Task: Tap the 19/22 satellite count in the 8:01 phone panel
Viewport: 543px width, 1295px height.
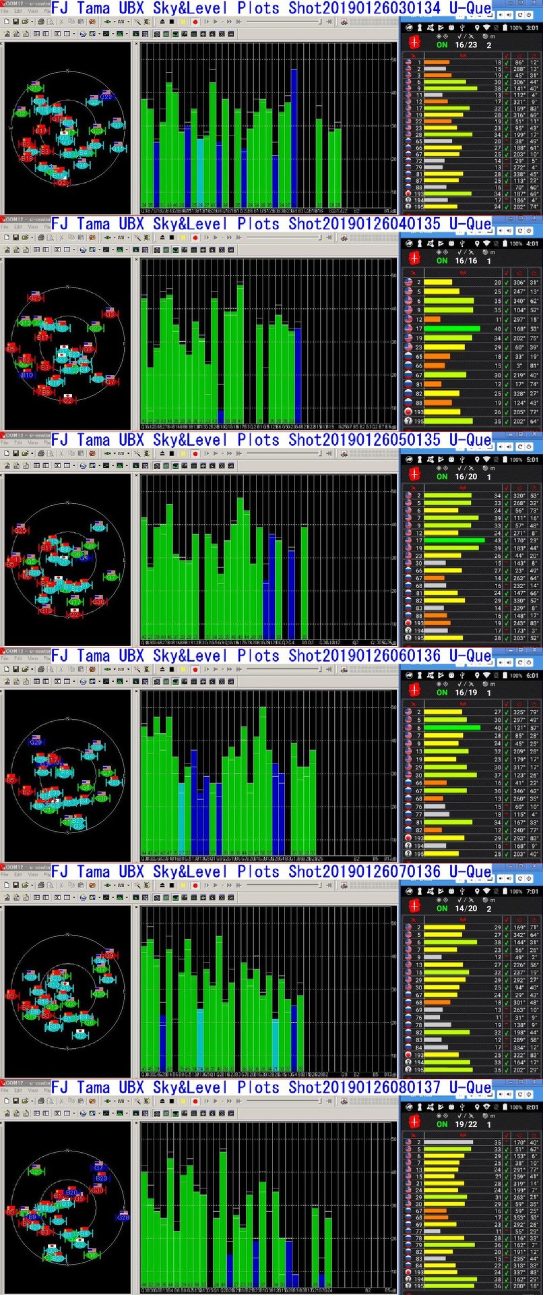Action: (x=466, y=1124)
